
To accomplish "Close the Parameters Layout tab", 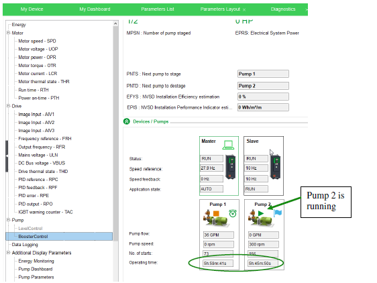I will pos(244,10).
